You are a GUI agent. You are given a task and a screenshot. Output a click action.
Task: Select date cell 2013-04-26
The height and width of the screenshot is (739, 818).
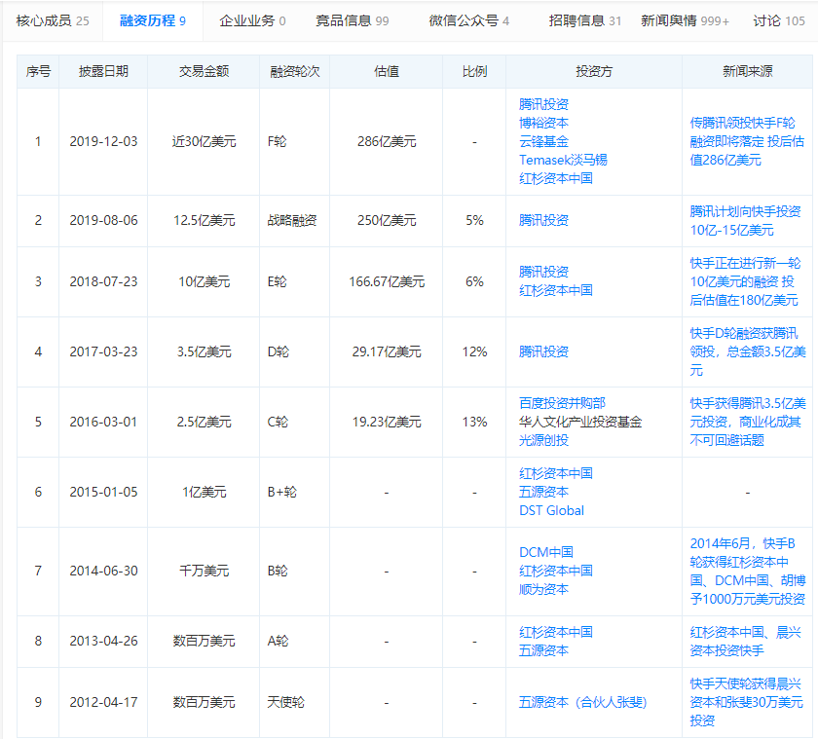tap(103, 641)
